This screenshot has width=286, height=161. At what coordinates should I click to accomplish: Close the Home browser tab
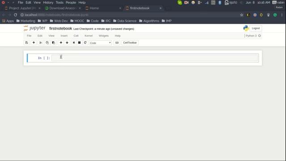click(x=120, y=8)
